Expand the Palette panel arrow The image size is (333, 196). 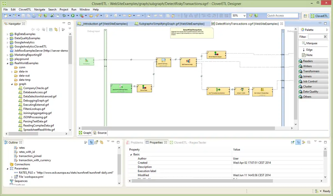pos(327,30)
